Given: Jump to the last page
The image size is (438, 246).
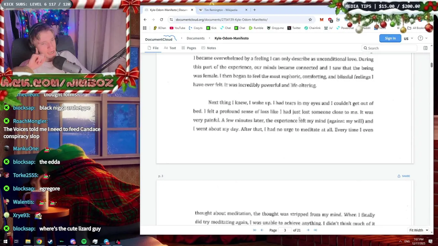Looking at the screenshot, I should point(315,230).
